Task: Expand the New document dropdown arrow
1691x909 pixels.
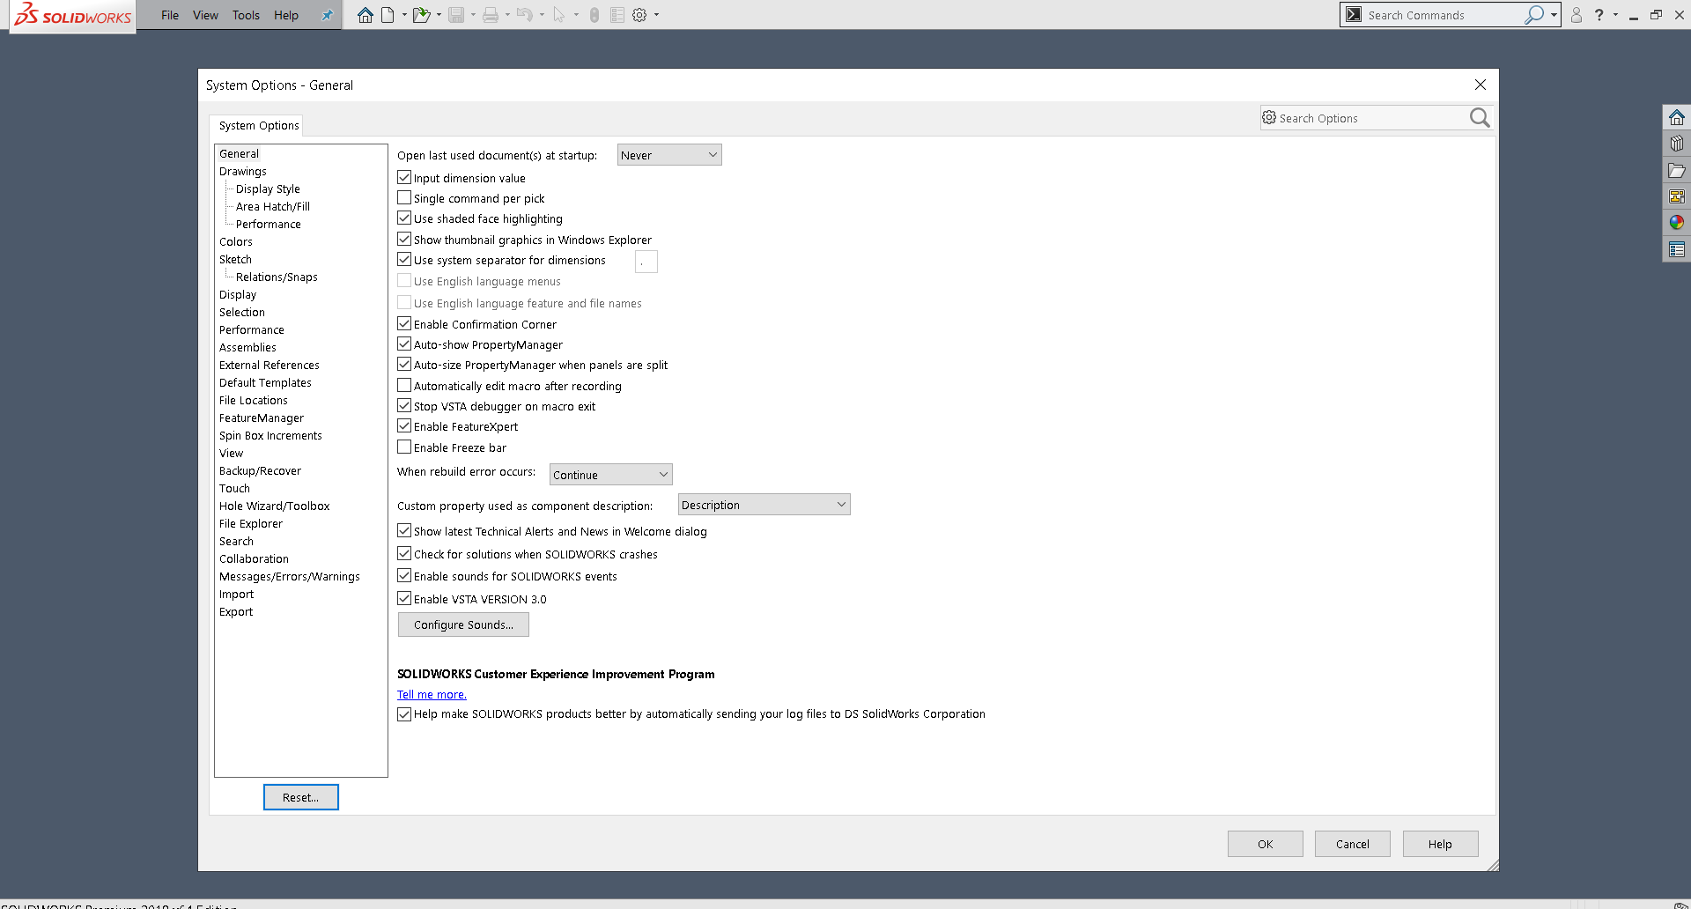Action: coord(404,15)
